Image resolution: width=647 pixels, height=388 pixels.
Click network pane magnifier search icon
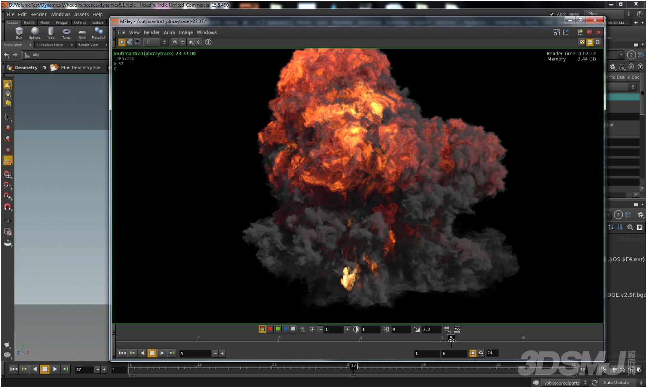630,227
